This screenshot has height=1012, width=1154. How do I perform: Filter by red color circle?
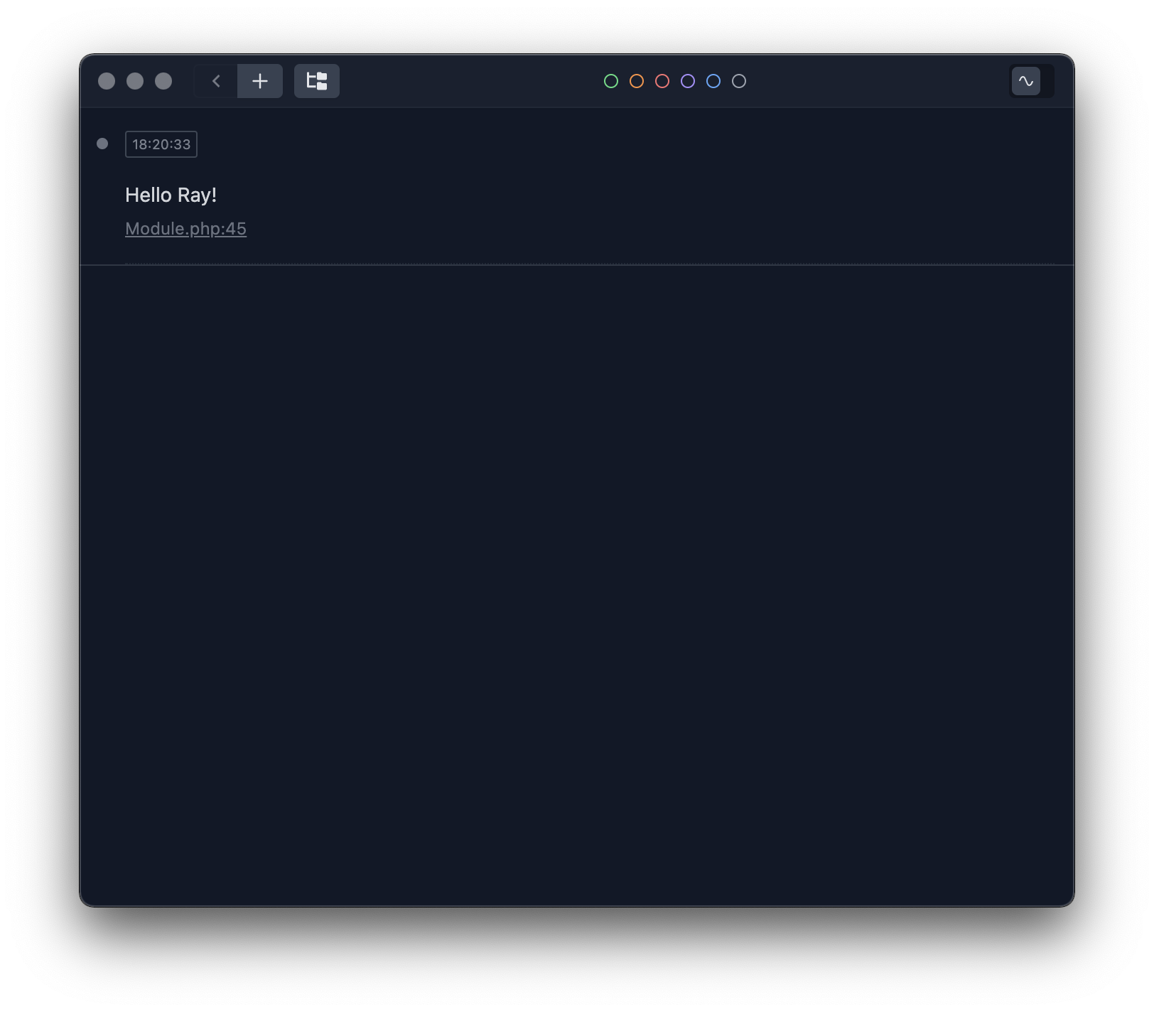coord(662,81)
